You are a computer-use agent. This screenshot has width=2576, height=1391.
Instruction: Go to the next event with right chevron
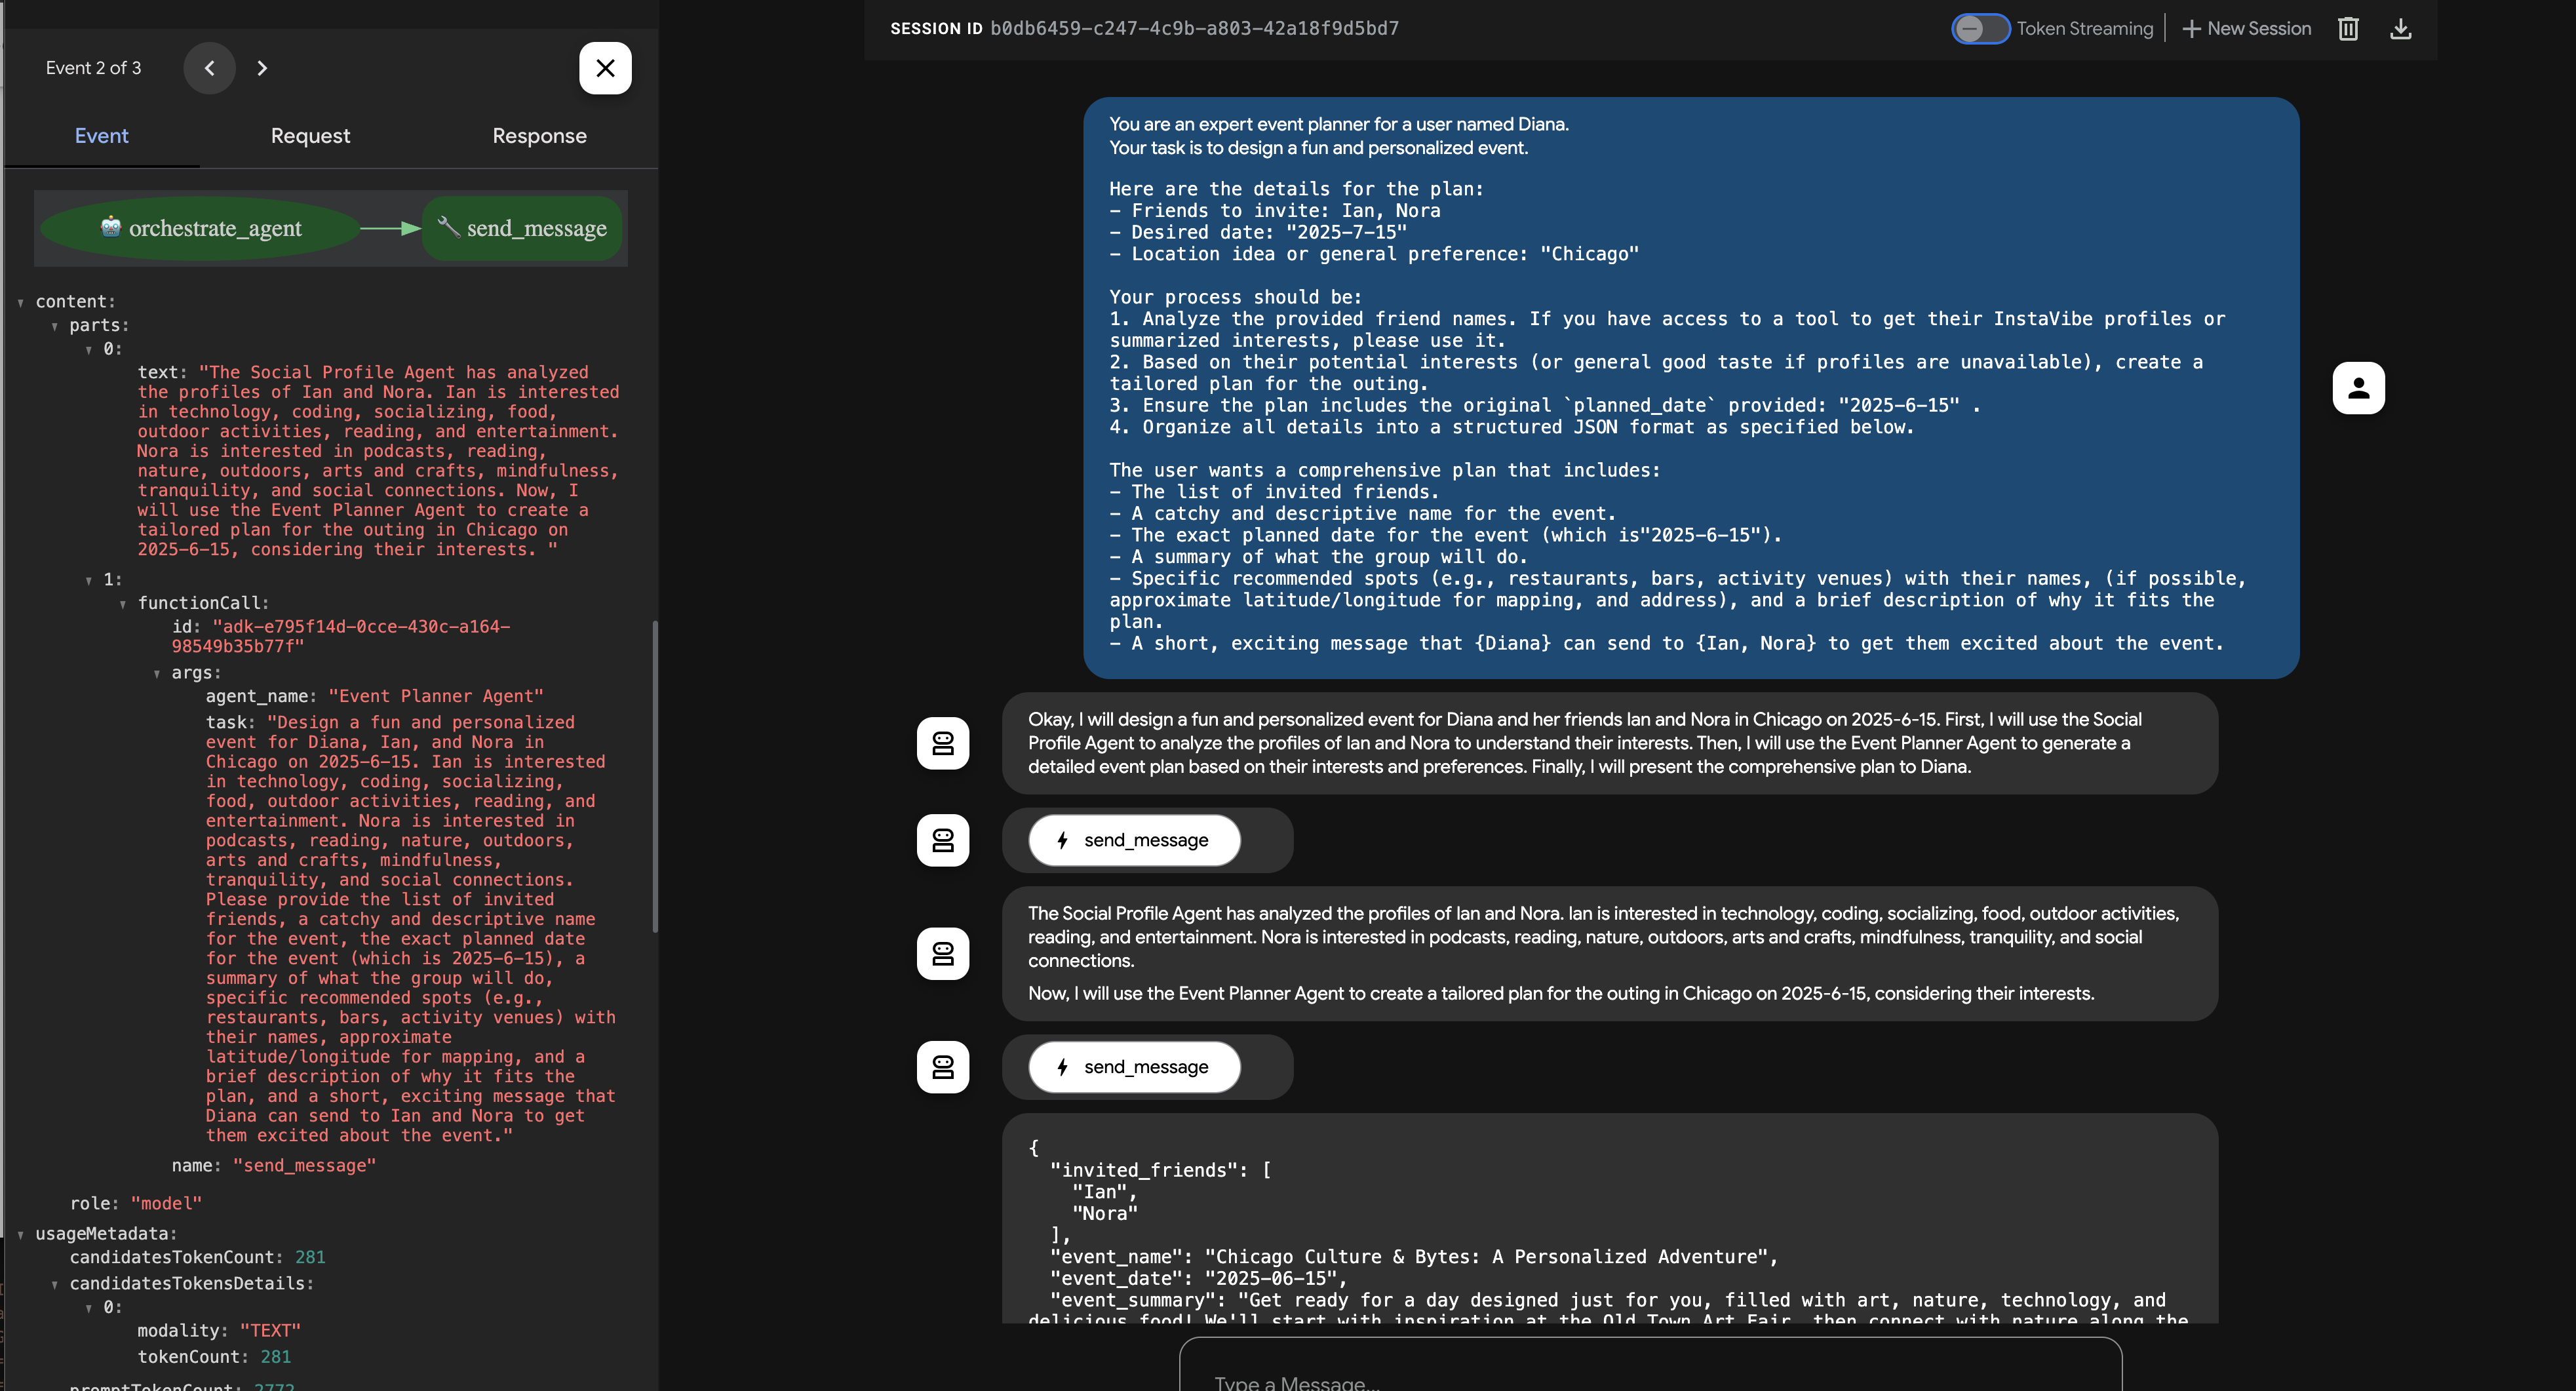262,68
